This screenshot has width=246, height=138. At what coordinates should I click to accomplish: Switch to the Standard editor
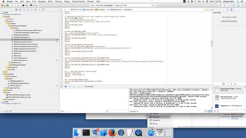click(220, 5)
